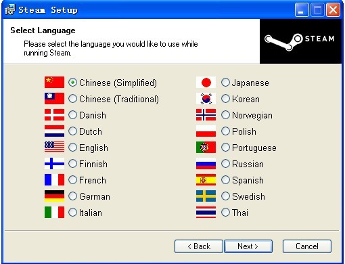Click the Steam Setup title bar installer icon
The height and width of the screenshot is (264, 345).
[10, 10]
